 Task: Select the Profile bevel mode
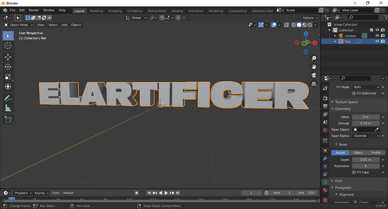pos(376,153)
